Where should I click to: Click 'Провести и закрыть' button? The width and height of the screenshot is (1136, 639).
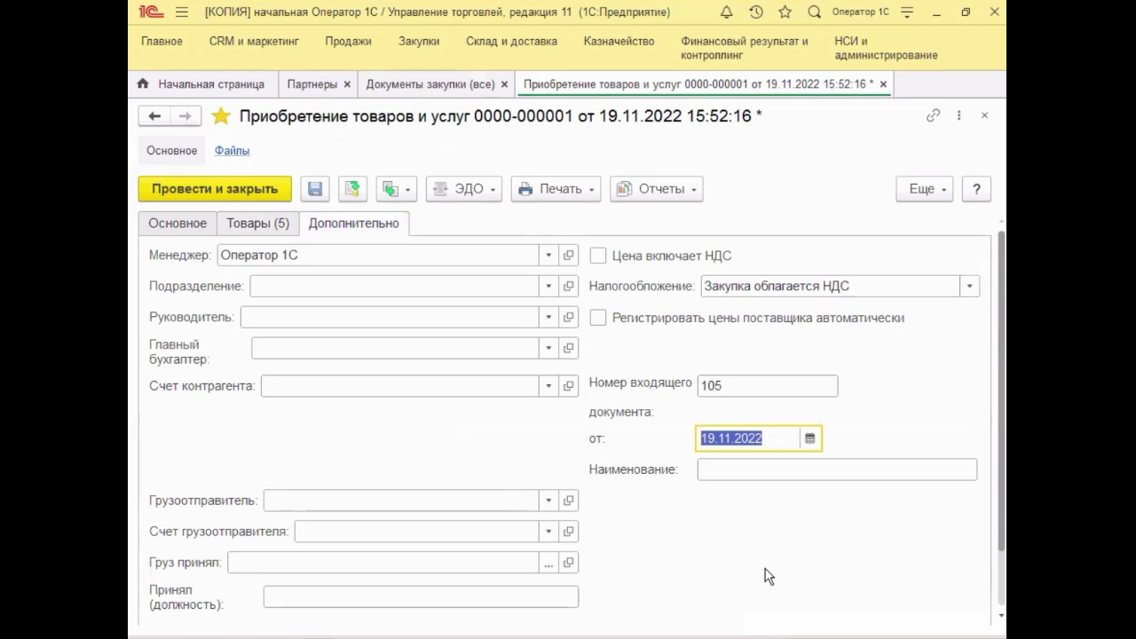coord(215,189)
